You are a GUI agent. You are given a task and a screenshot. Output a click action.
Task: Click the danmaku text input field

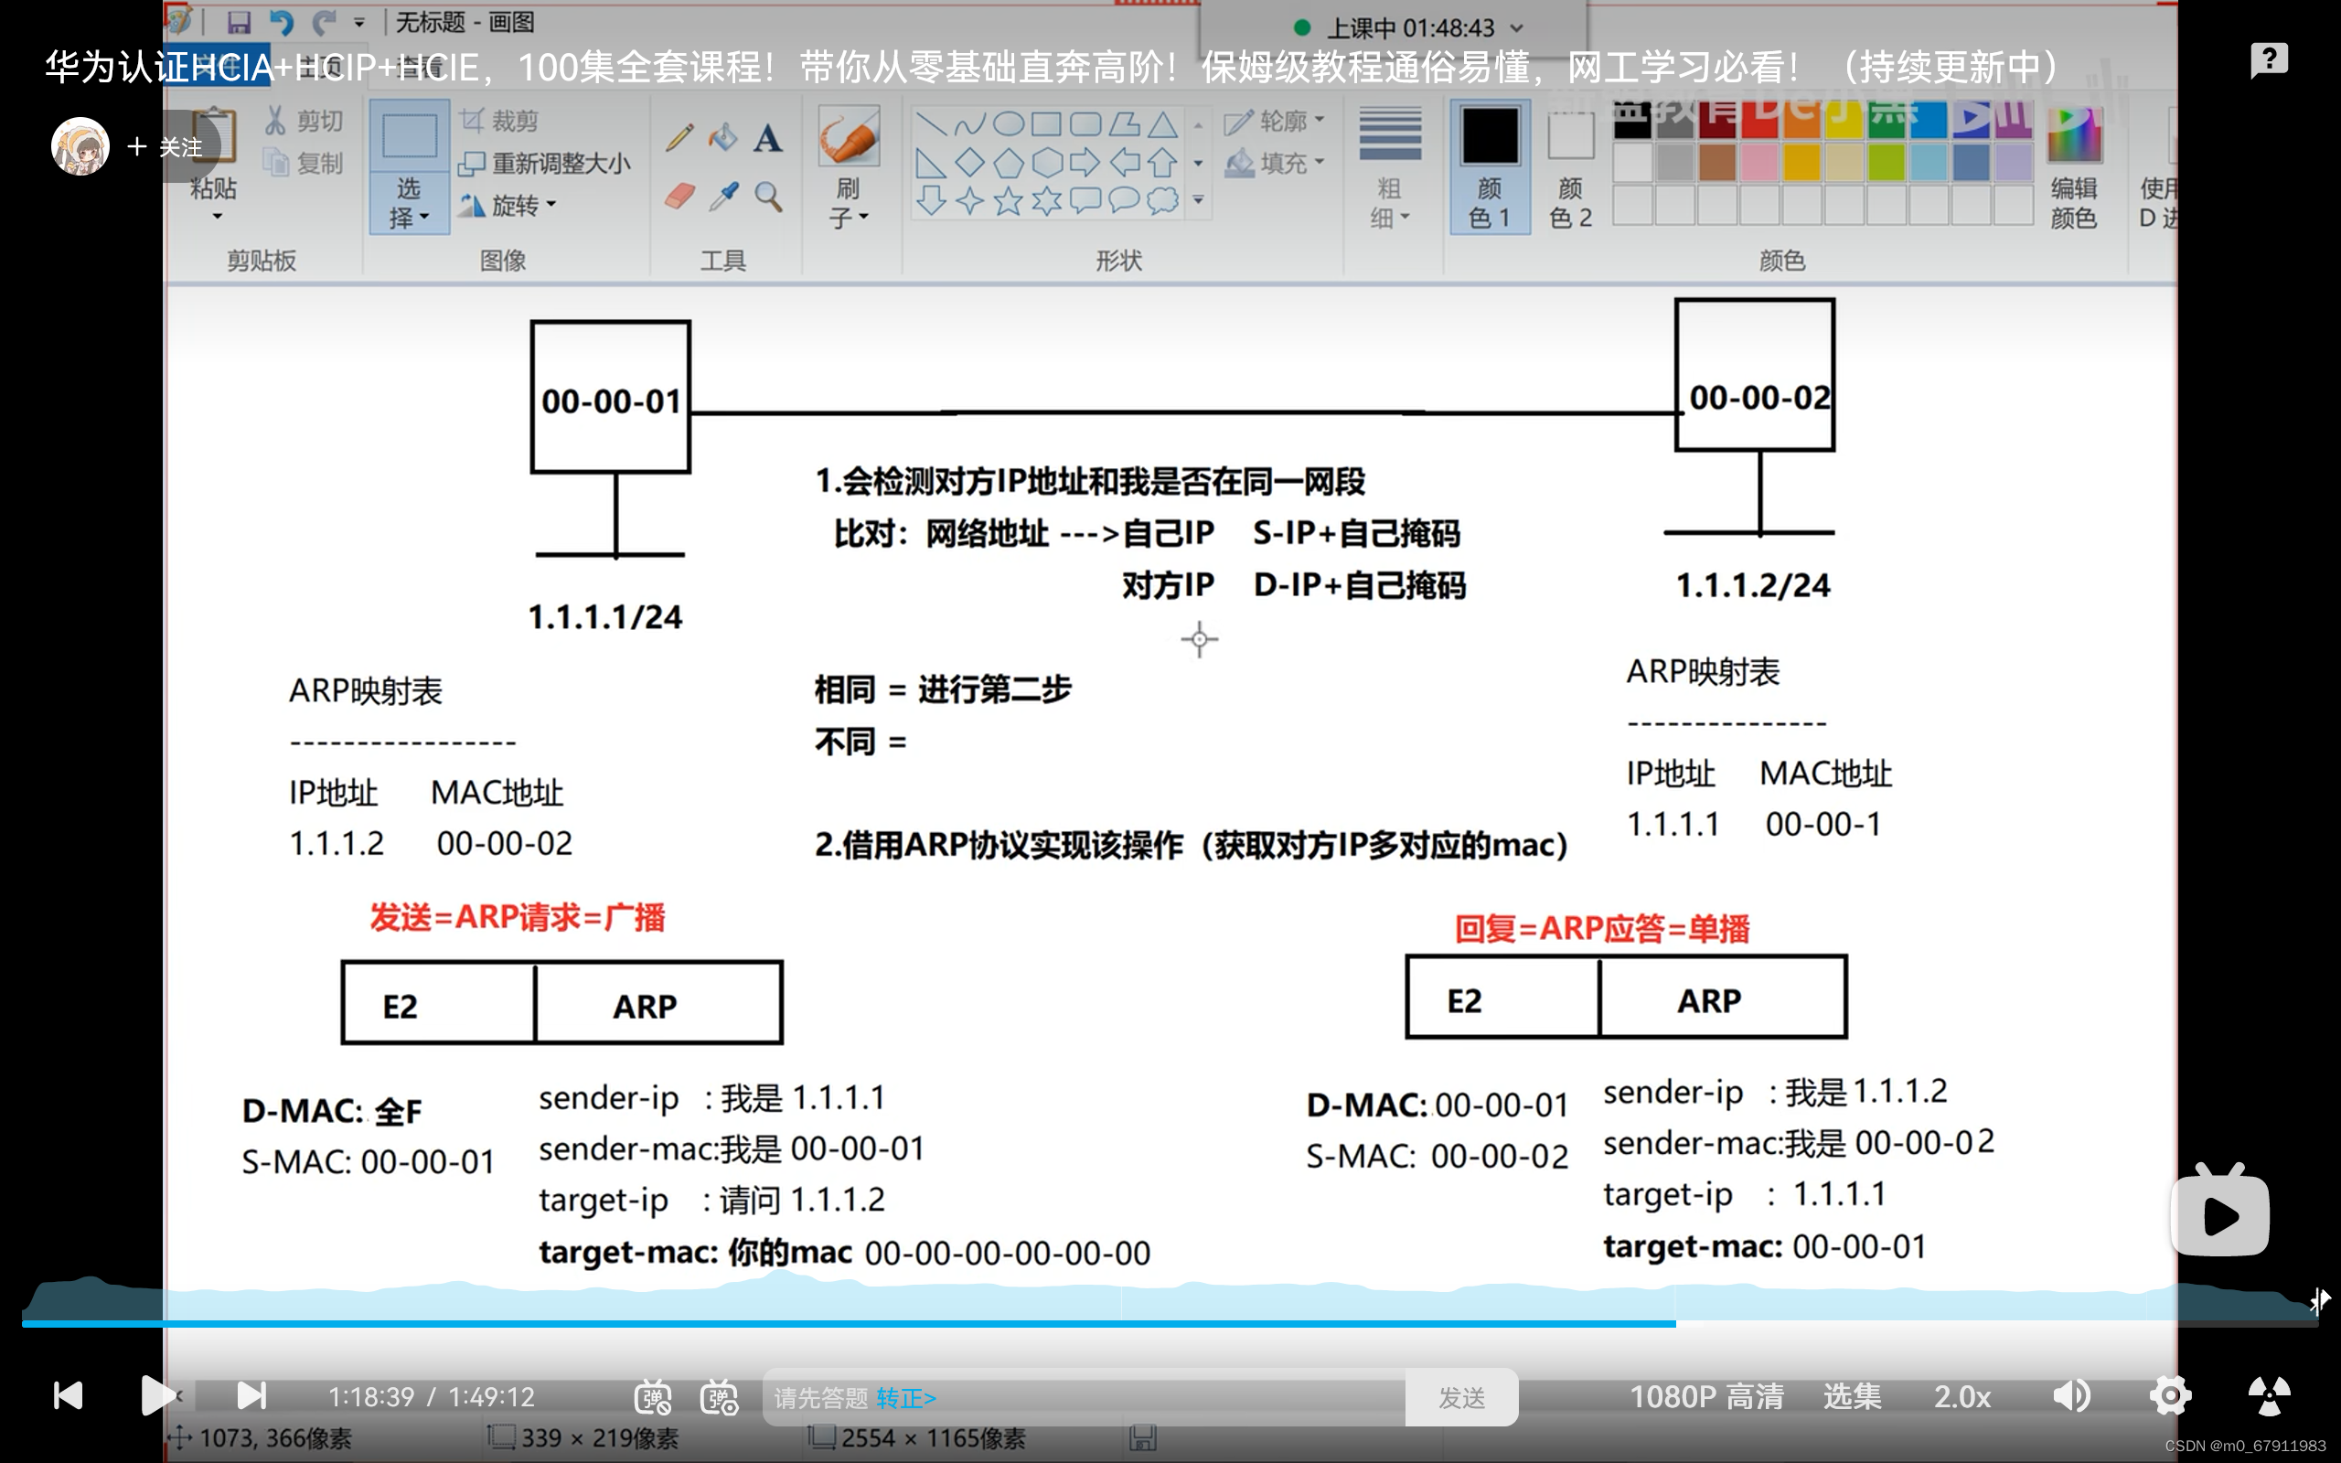pos(1084,1397)
